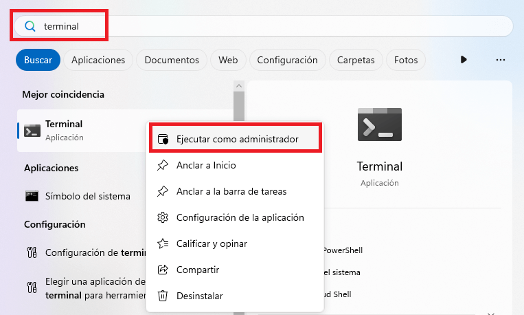
Task: Open Símbolo del sistema result
Action: coord(82,196)
